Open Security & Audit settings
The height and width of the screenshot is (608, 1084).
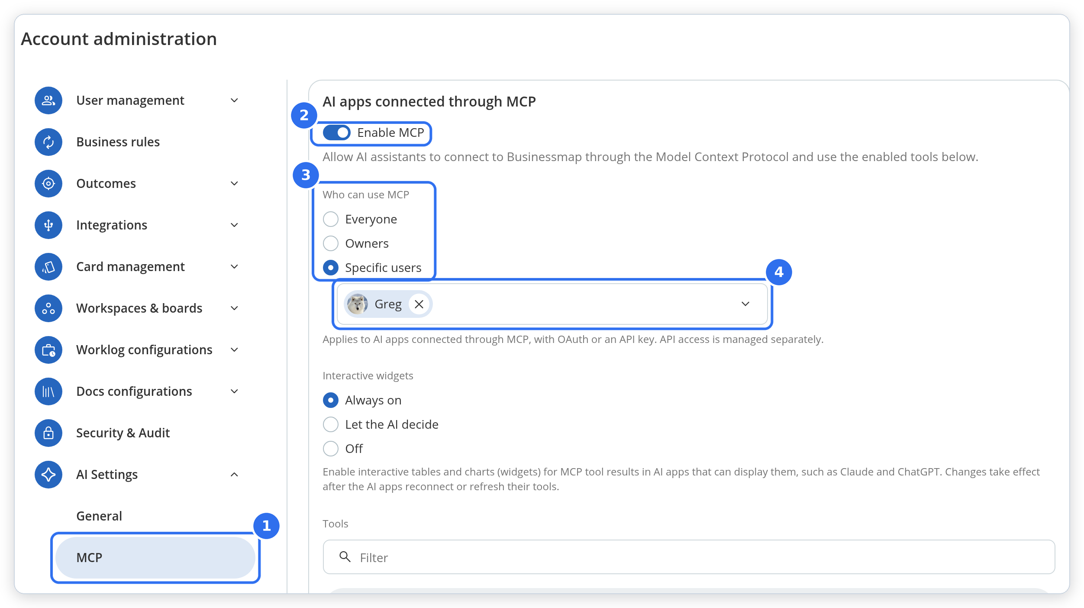click(x=123, y=433)
